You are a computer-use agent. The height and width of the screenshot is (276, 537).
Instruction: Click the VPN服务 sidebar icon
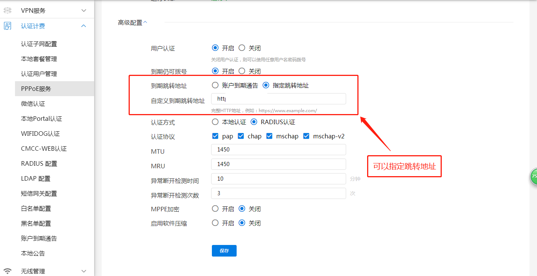pos(7,10)
